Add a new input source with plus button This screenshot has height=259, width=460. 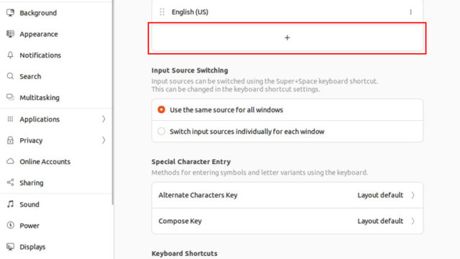click(287, 37)
